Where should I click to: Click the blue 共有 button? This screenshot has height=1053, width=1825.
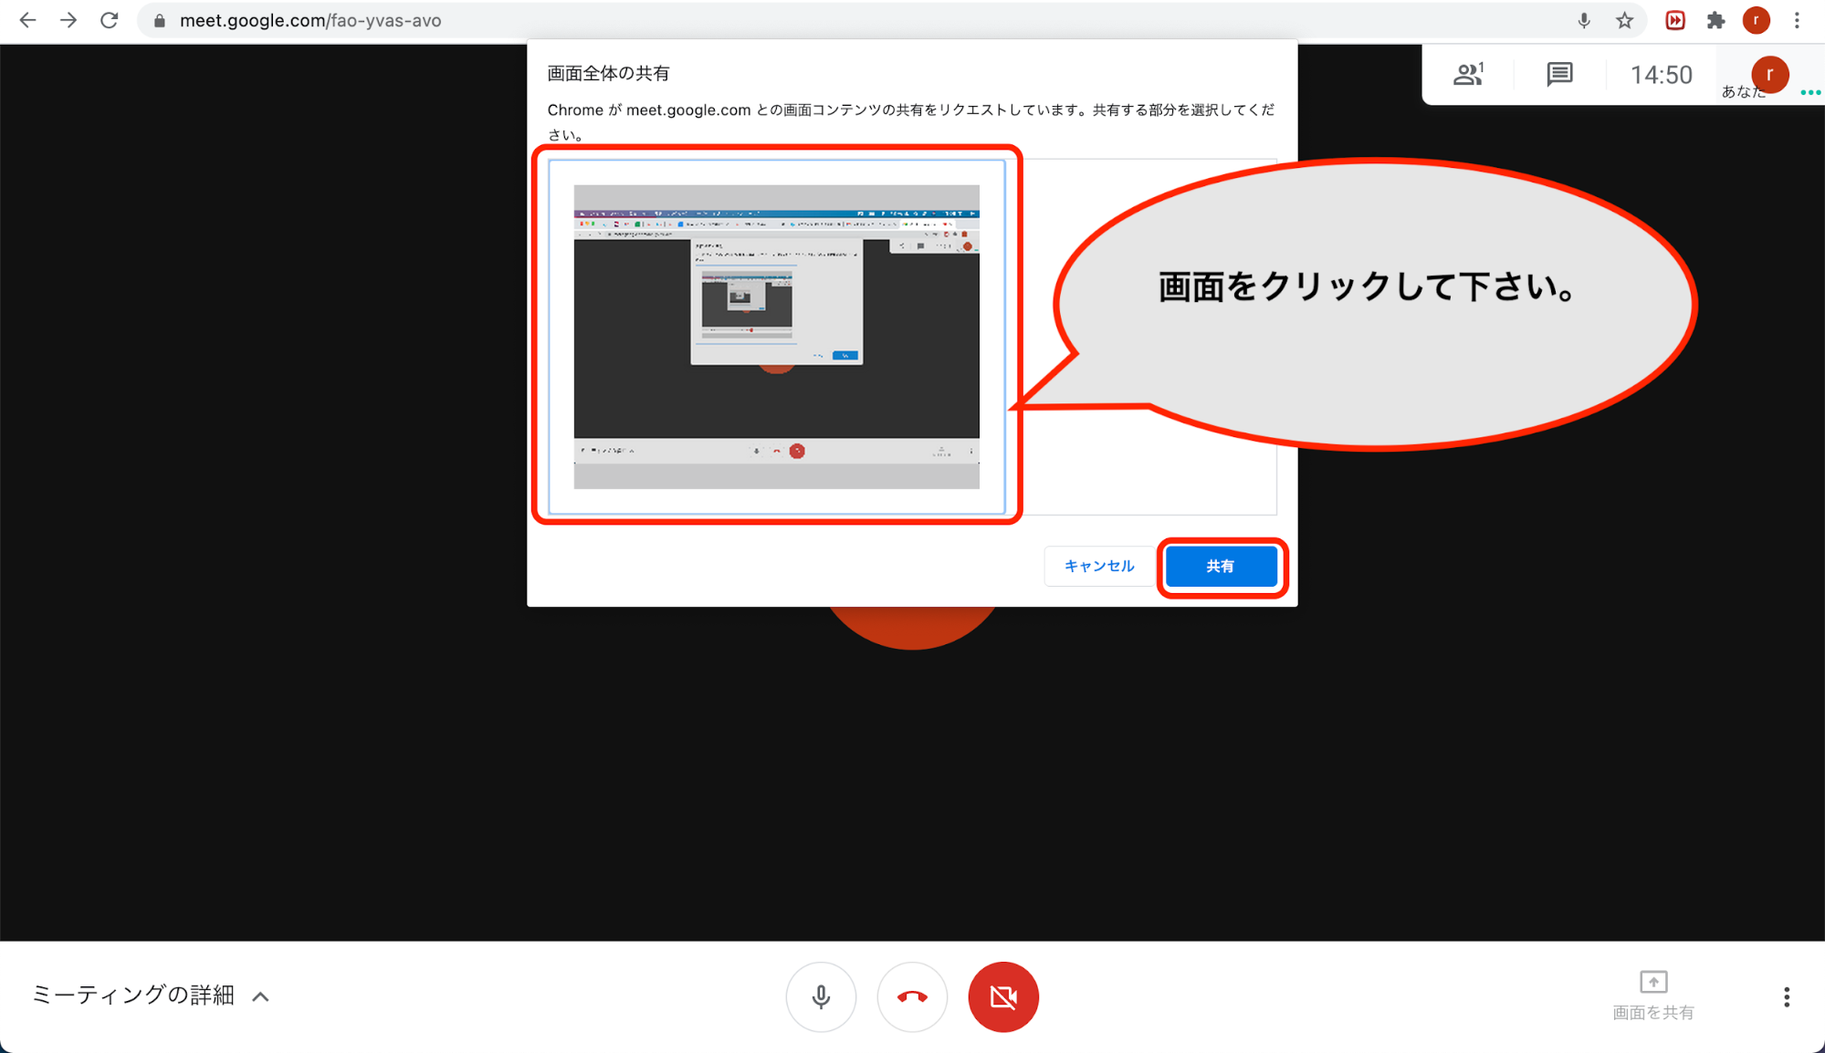pos(1221,567)
